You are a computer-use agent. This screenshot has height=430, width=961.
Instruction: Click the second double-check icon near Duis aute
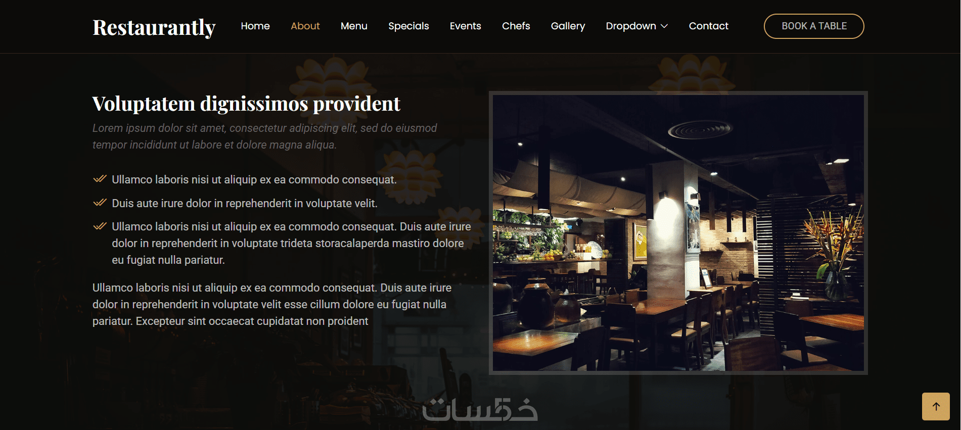(x=100, y=203)
